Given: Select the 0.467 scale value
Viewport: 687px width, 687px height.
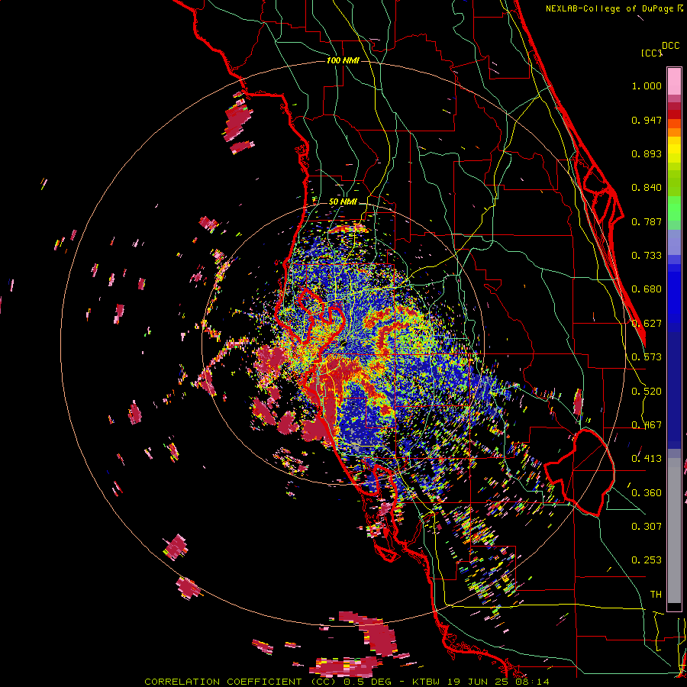Looking at the screenshot, I should (x=647, y=425).
